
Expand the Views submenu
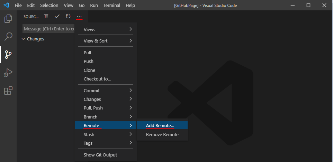(x=106, y=29)
